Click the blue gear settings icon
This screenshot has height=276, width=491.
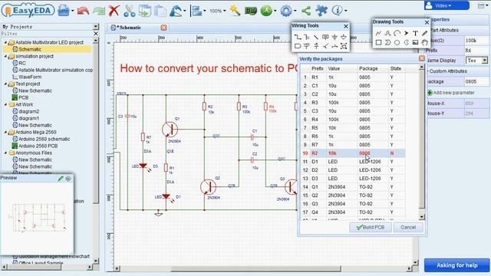286,11
